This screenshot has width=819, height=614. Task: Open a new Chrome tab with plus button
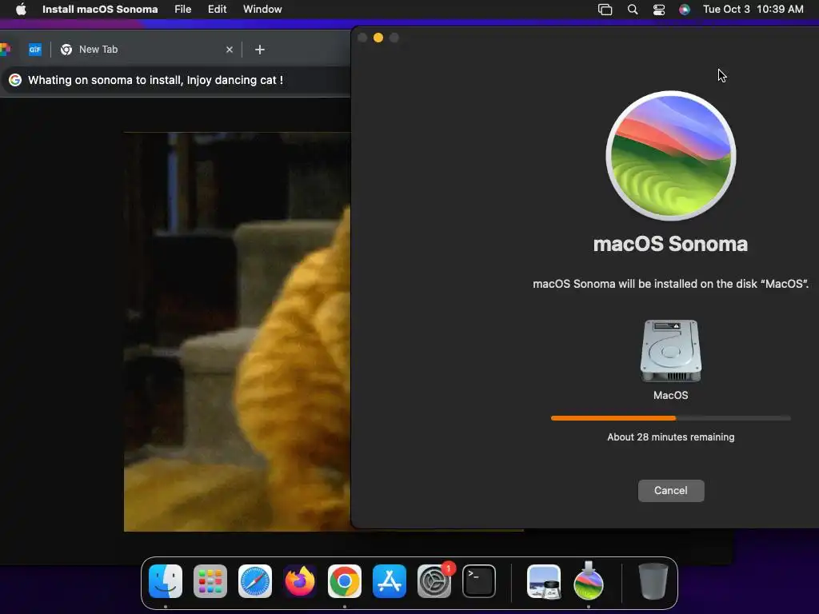[x=260, y=49]
